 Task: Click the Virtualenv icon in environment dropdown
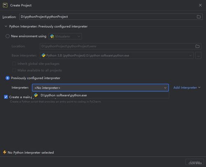click(52, 36)
